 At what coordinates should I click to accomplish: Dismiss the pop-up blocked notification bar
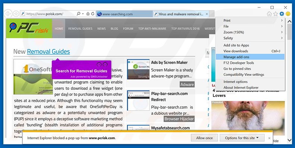tap(269, 138)
